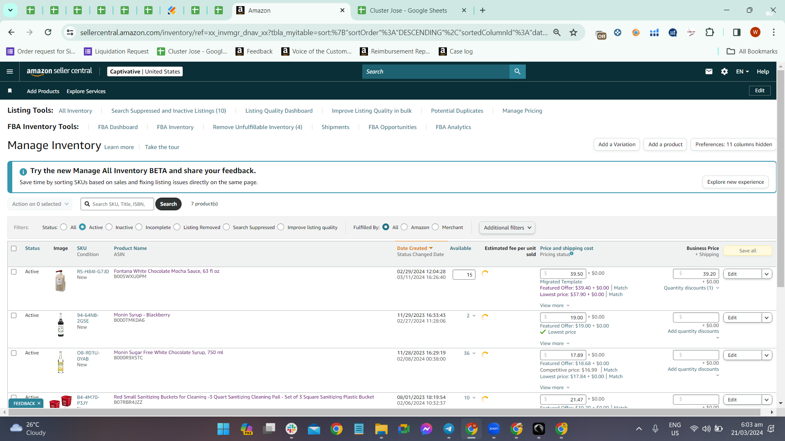Viewport: 785px width, 441px height.
Task: Expand View more for Monin Blackberry pricing
Action: (x=555, y=343)
